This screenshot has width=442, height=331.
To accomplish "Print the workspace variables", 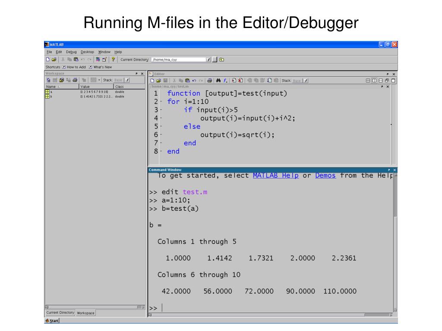I will (75, 80).
